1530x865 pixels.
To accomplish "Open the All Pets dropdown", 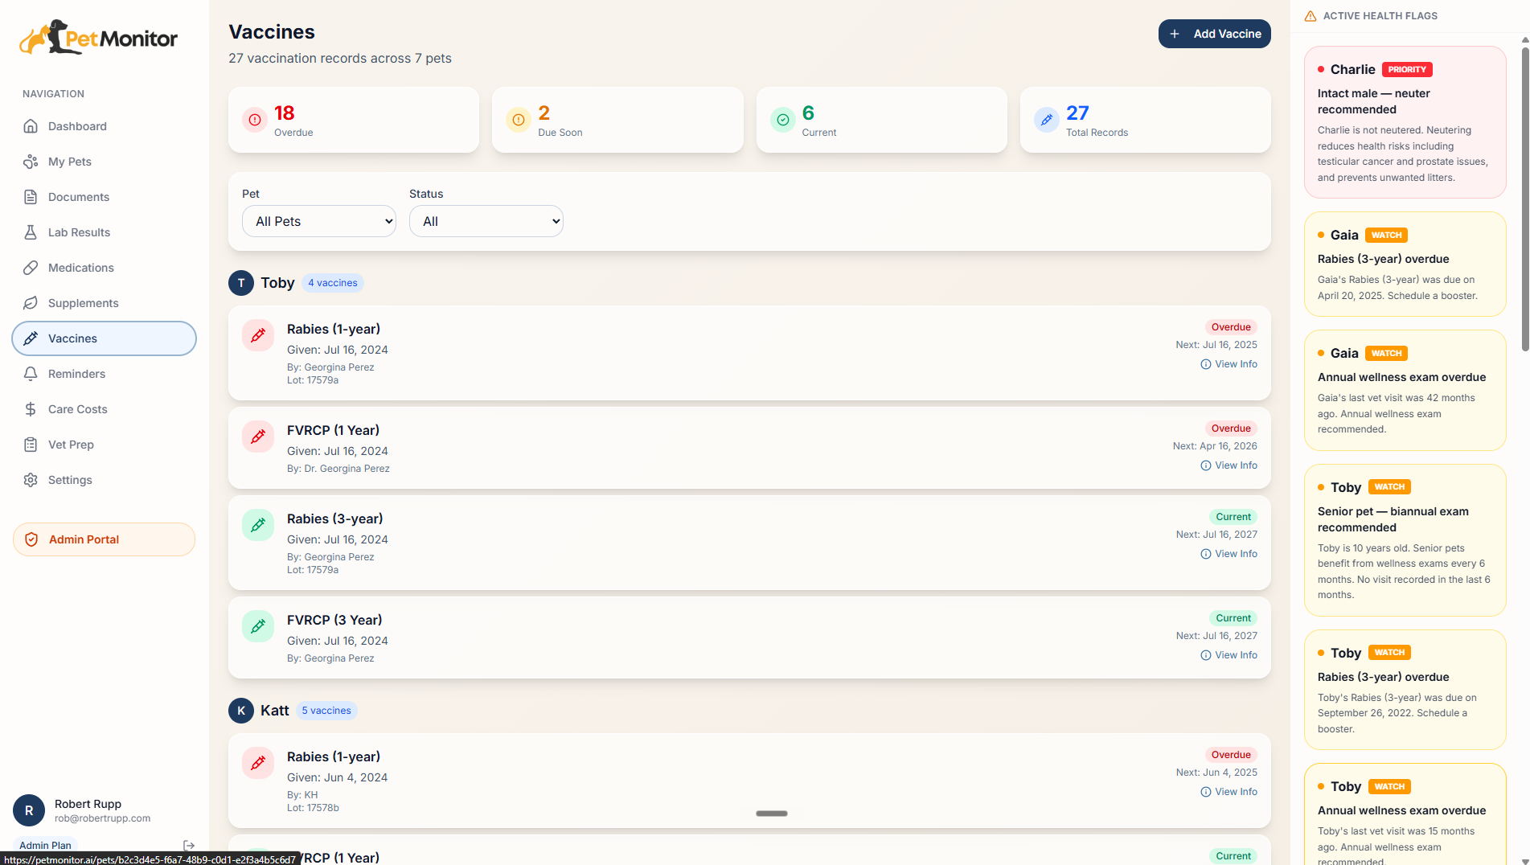I will 319,221.
